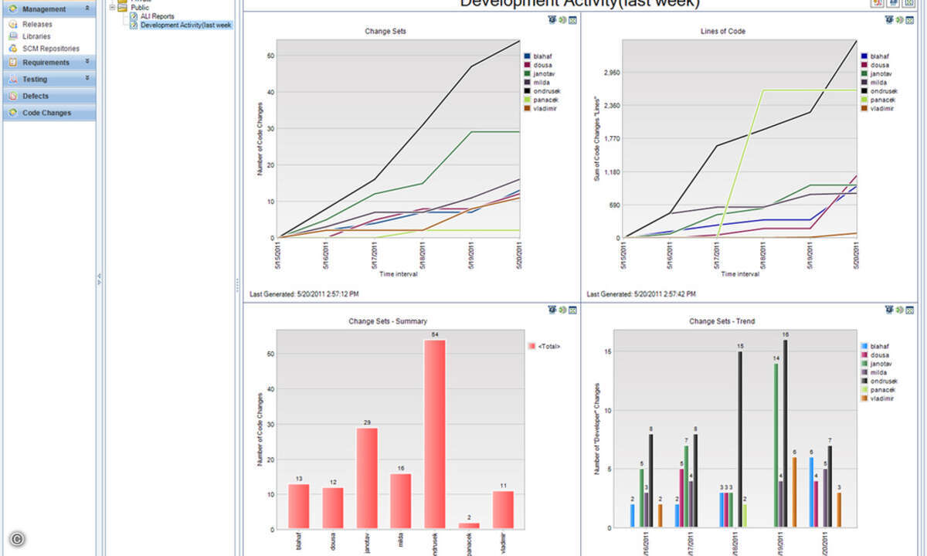The image size is (927, 556).
Task: Click the ondrusek color swatch in Lines of Code legend
Action: coord(864,91)
